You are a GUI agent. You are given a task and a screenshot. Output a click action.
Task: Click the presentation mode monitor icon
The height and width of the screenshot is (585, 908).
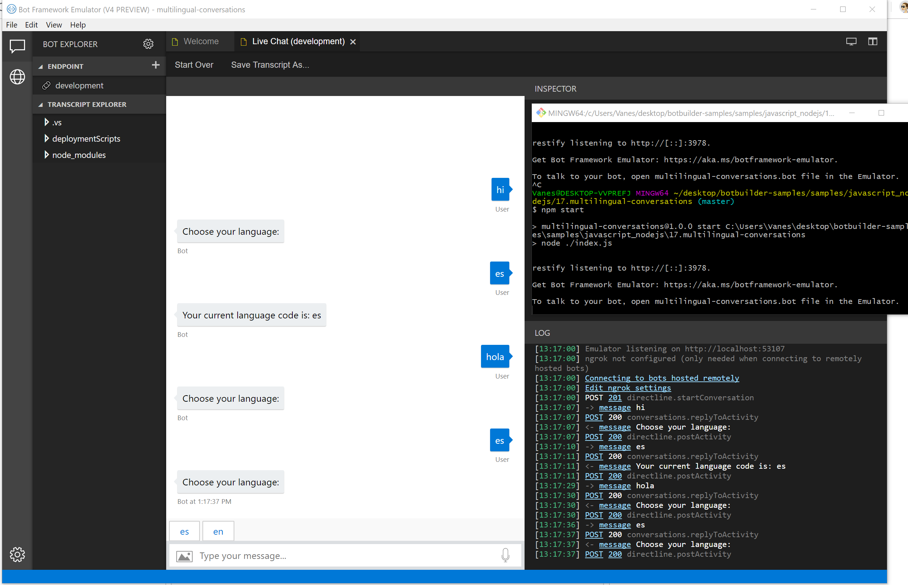pyautogui.click(x=851, y=41)
